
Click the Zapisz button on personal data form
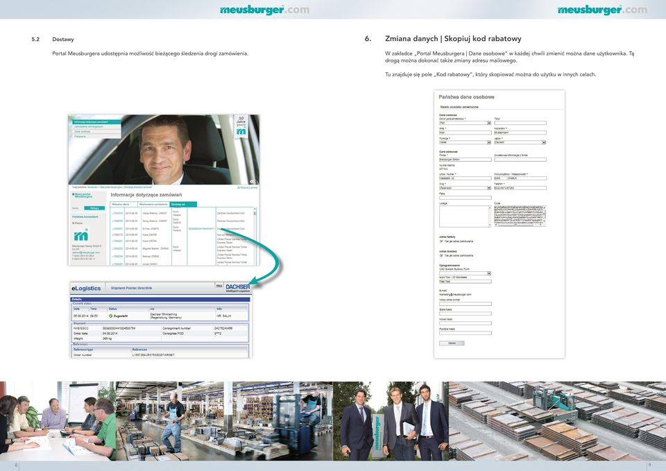[452, 343]
